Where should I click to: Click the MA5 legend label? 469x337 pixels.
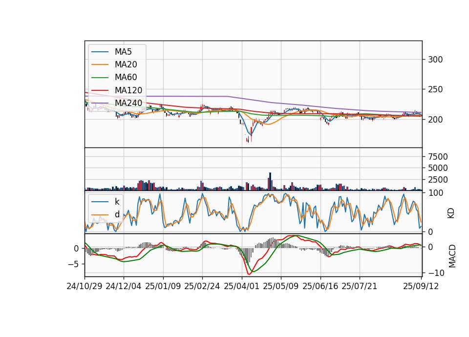(123, 52)
